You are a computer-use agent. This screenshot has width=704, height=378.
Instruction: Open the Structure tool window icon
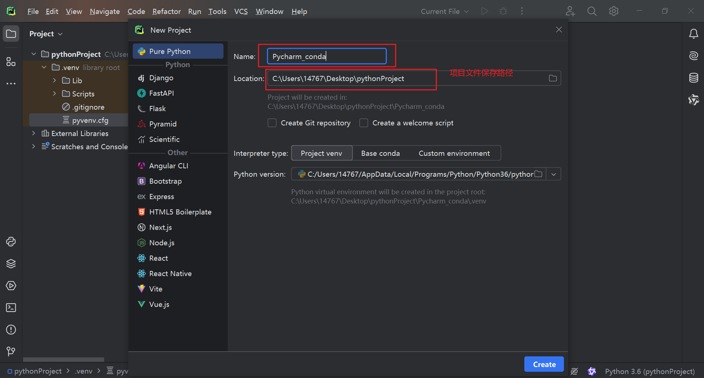pyautogui.click(x=11, y=62)
